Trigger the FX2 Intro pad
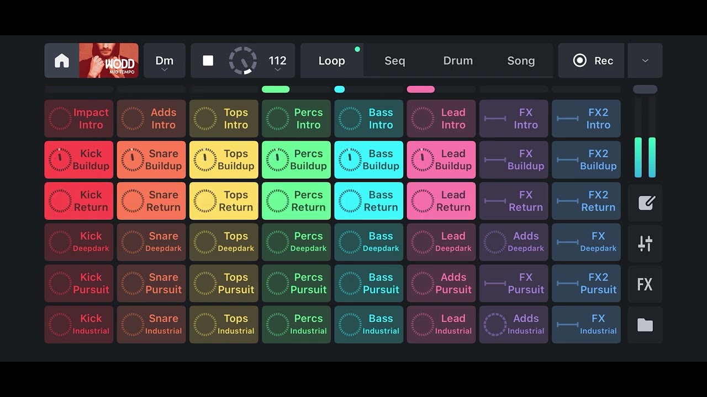707x397 pixels. (x=586, y=119)
